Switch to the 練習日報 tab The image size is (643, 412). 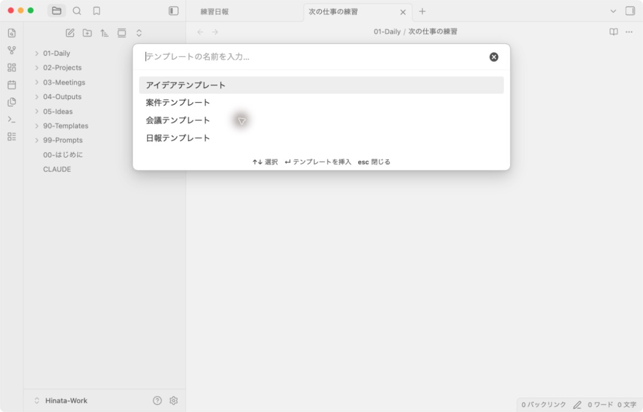point(215,12)
